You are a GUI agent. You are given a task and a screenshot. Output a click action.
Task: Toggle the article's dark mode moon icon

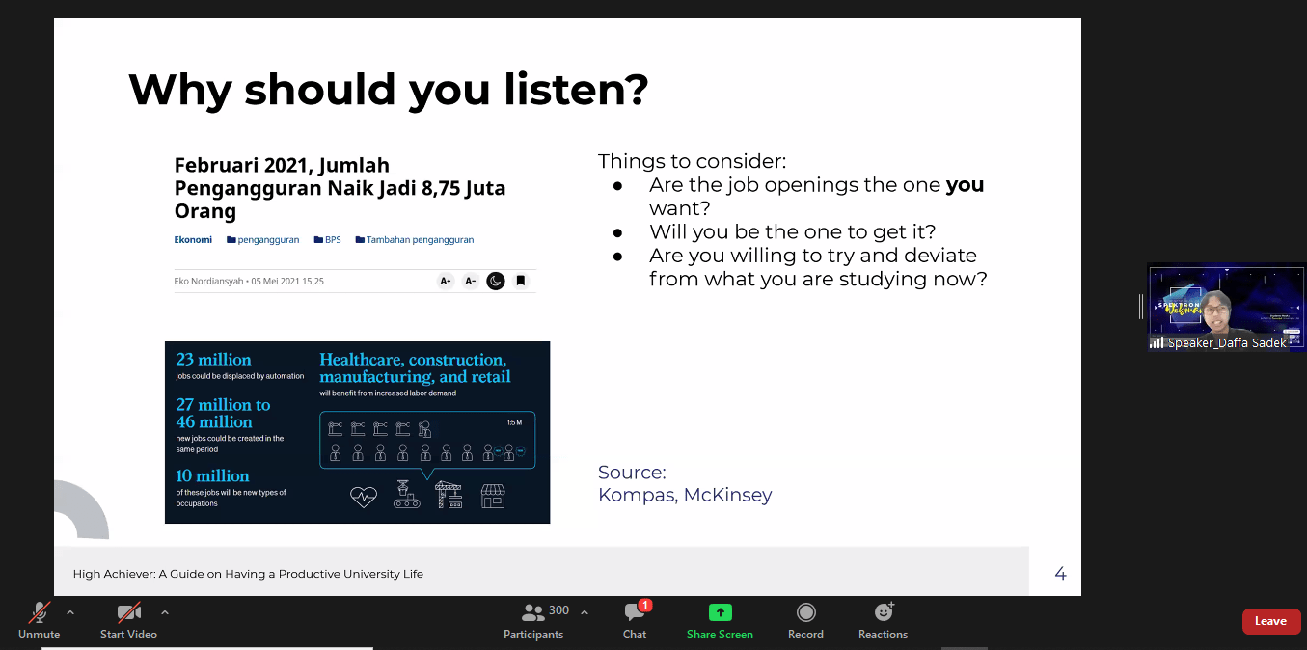point(496,281)
